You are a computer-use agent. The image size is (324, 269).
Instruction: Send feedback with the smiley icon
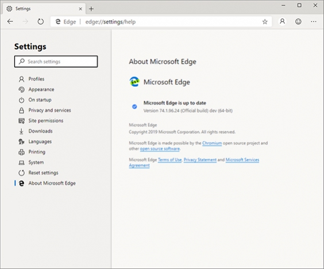coord(298,21)
